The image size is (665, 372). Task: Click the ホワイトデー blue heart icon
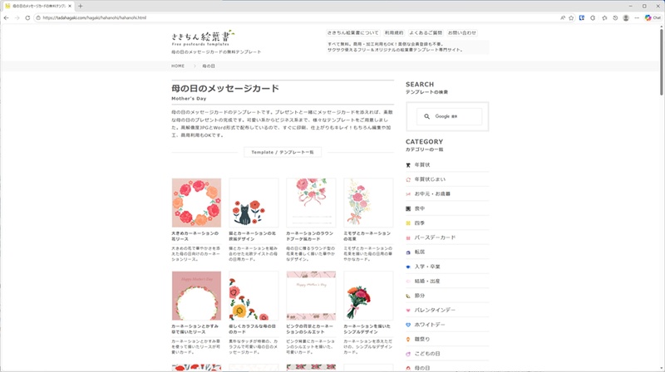coord(408,325)
